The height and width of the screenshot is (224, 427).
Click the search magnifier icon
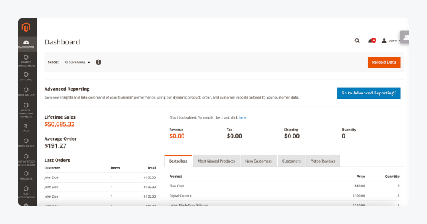click(x=357, y=41)
